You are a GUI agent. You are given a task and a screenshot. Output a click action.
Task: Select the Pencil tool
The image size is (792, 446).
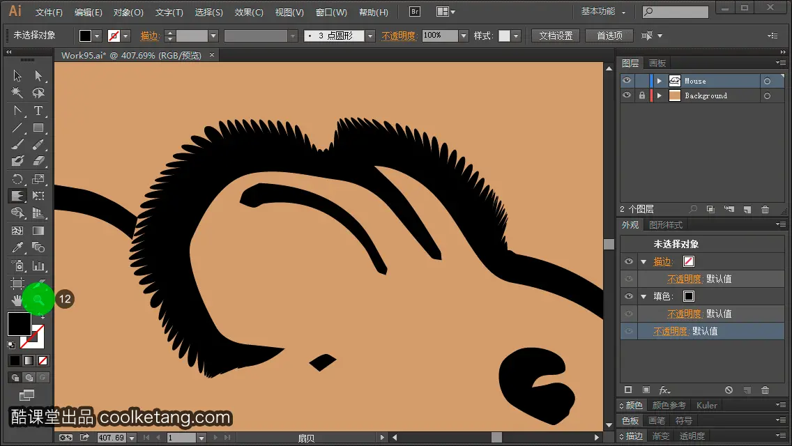tap(38, 145)
